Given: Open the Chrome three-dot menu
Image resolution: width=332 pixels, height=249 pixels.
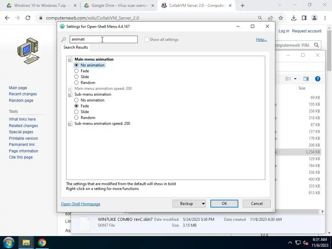Looking at the screenshot, I should pos(325,18).
